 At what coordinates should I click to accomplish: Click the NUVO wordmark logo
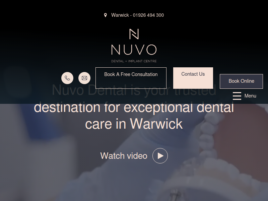click(134, 50)
